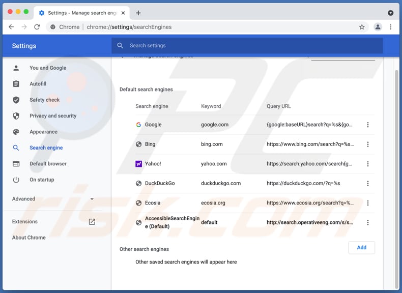Image resolution: width=402 pixels, height=293 pixels.
Task: Click the Yahoo! logo icon in the list
Action: (138, 164)
